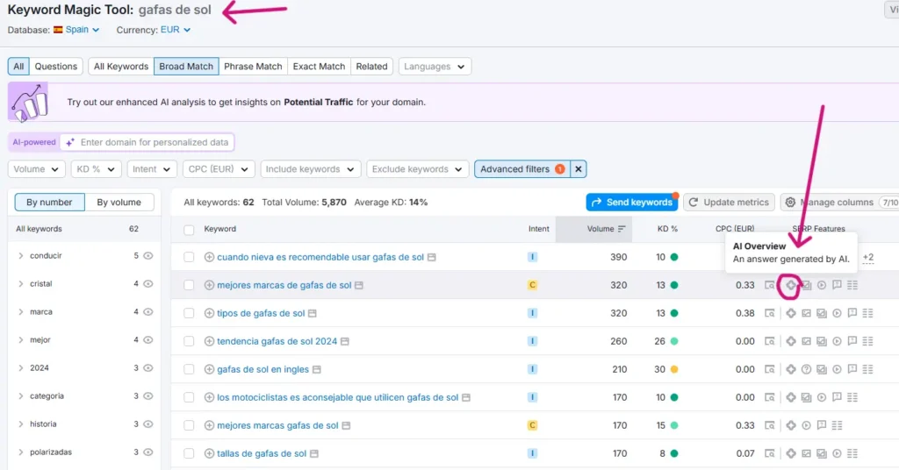Click +2 more SERP features link
This screenshot has width=899, height=470.
(868, 258)
